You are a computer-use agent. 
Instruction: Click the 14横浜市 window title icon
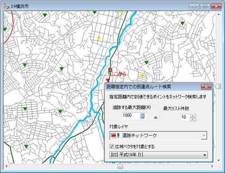tap(6, 6)
